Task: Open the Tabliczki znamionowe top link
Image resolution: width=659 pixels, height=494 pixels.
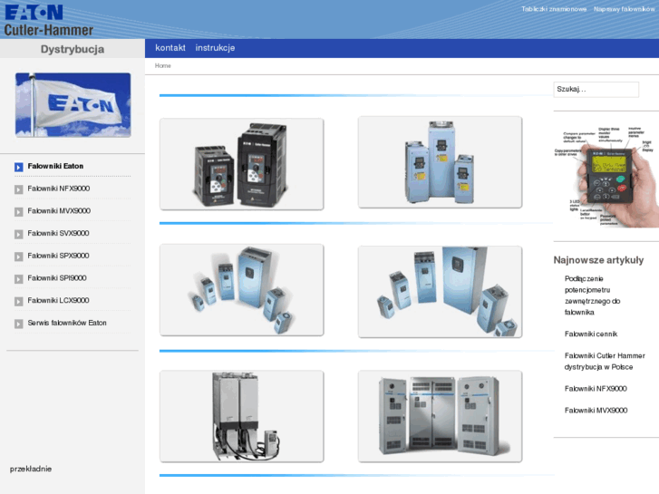Action: [x=554, y=9]
